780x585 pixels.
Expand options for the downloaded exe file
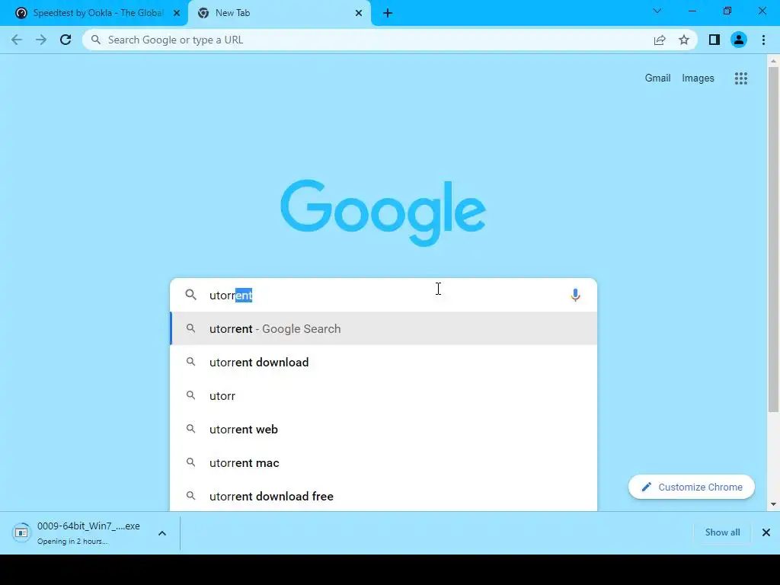click(x=162, y=533)
